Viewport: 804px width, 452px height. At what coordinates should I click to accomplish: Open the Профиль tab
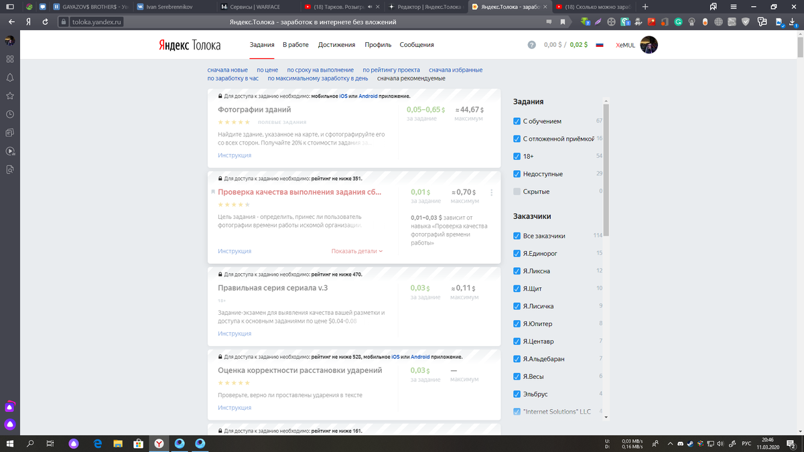pyautogui.click(x=378, y=45)
